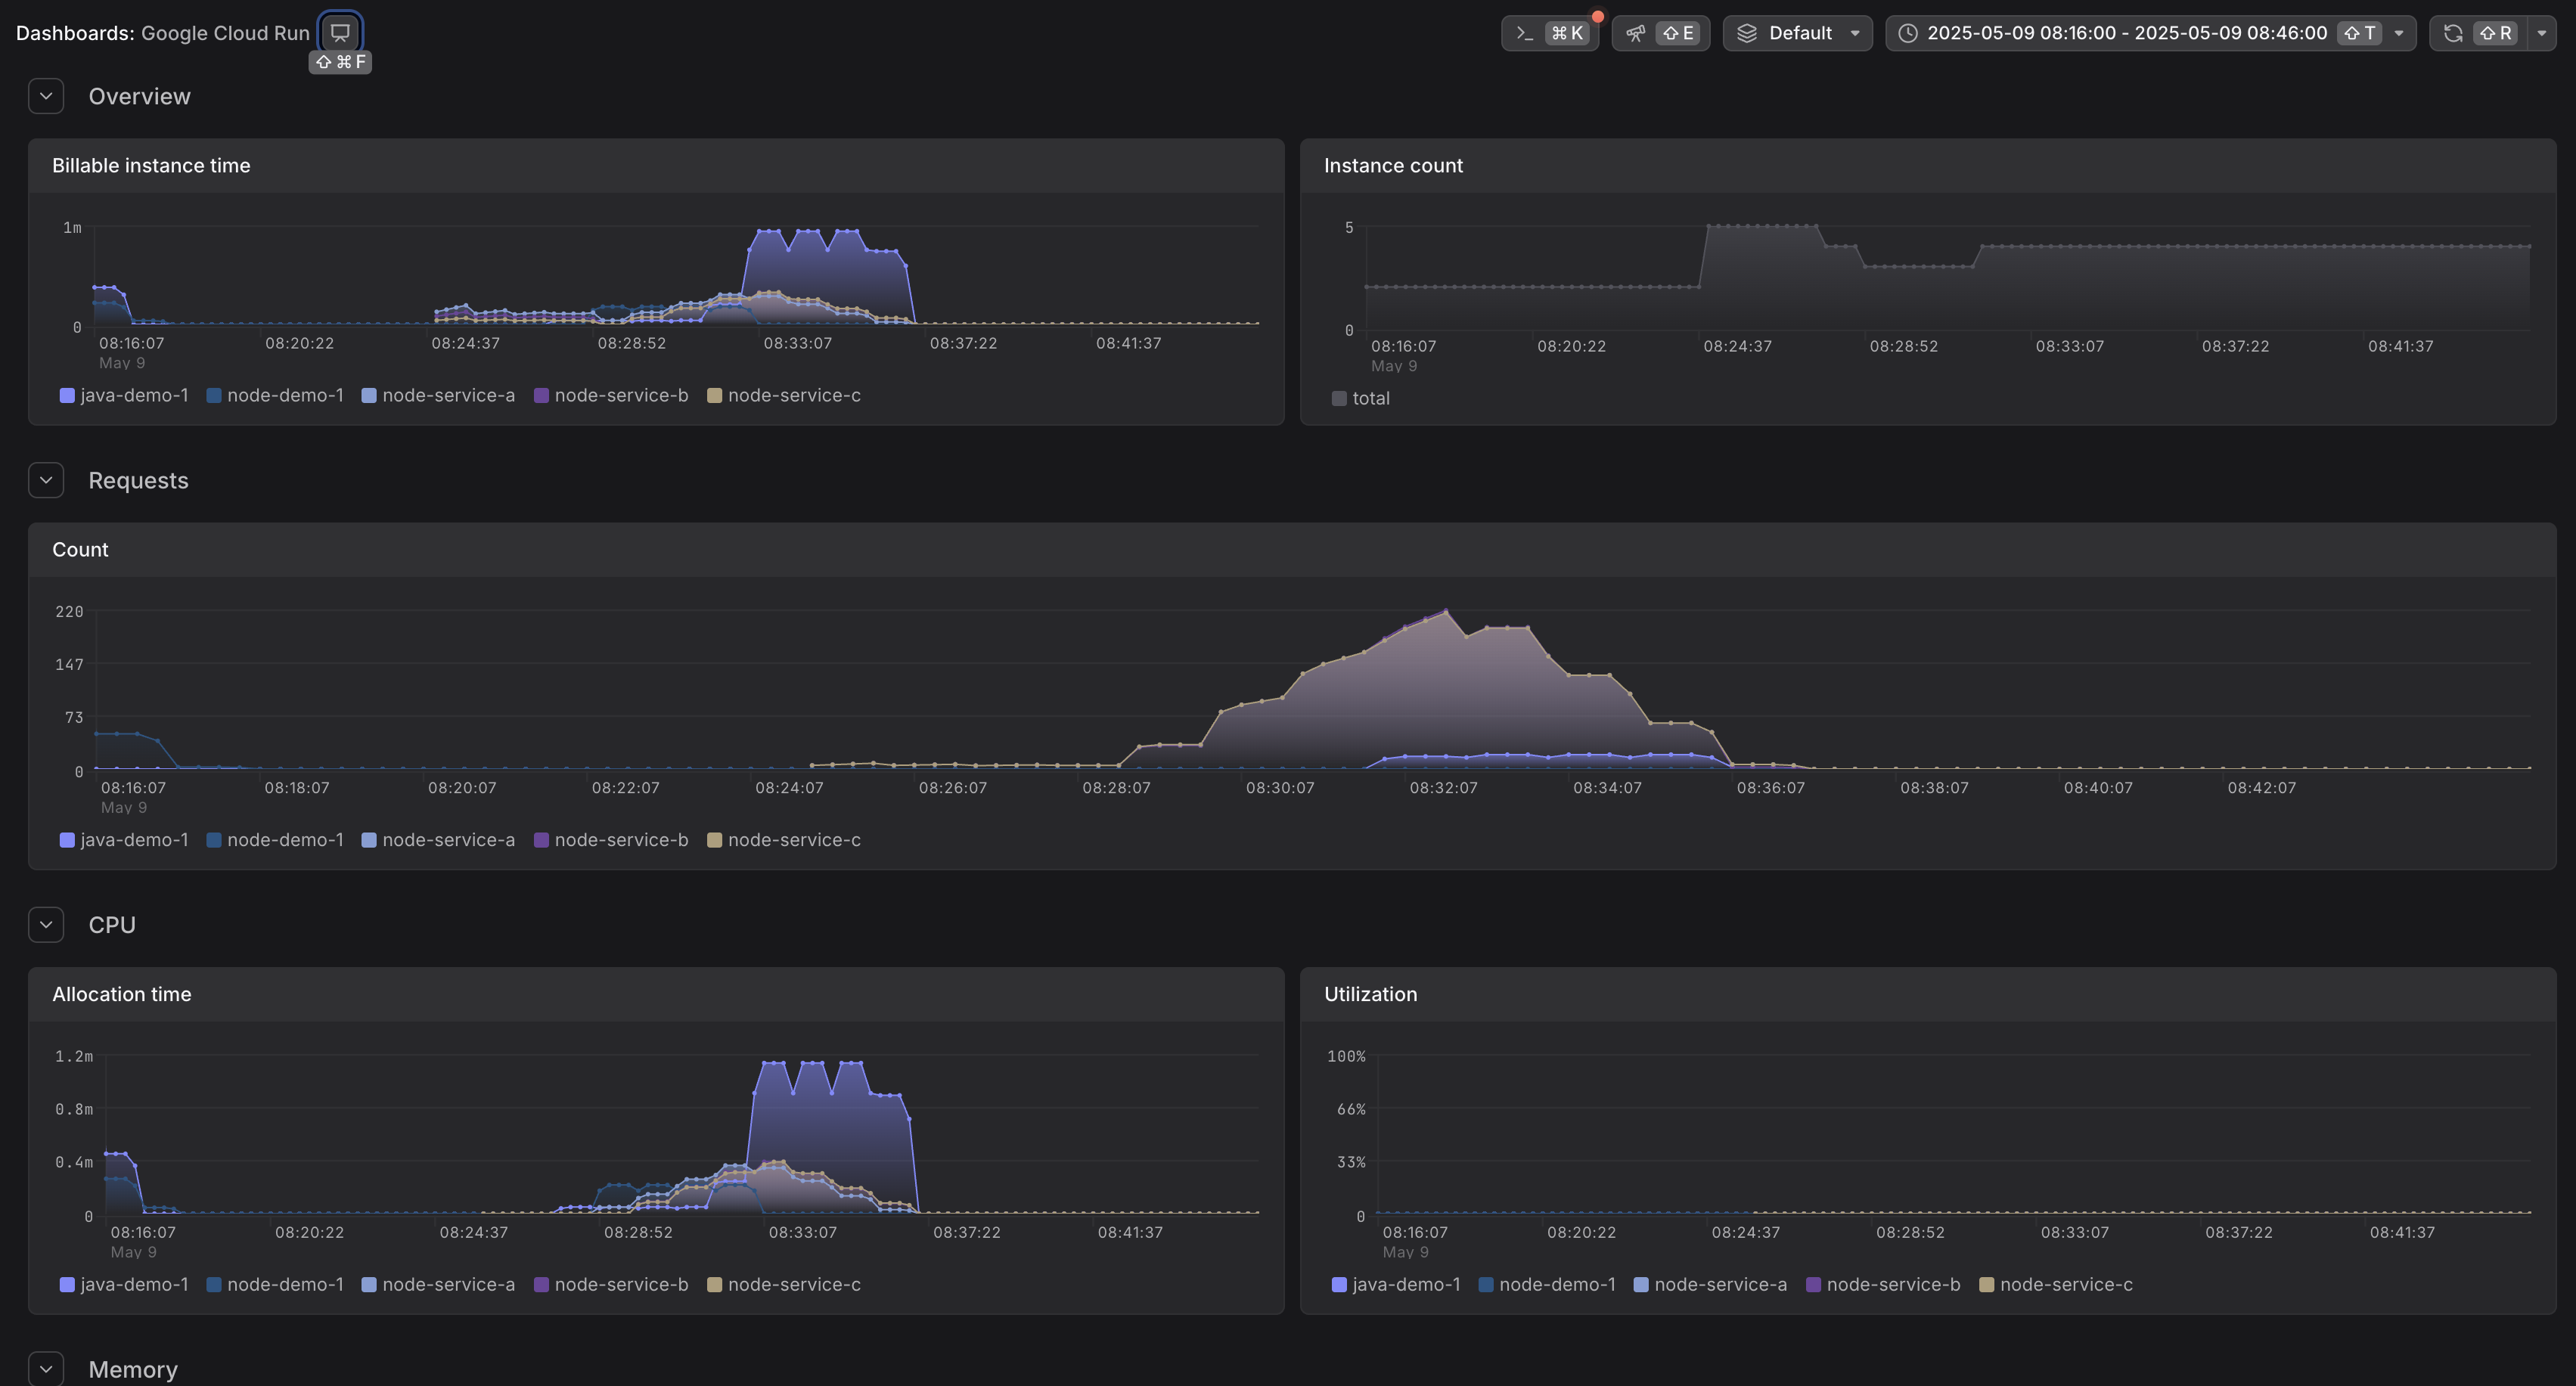This screenshot has width=2576, height=1386.
Task: Click the Count chart peak data point
Action: point(1445,611)
